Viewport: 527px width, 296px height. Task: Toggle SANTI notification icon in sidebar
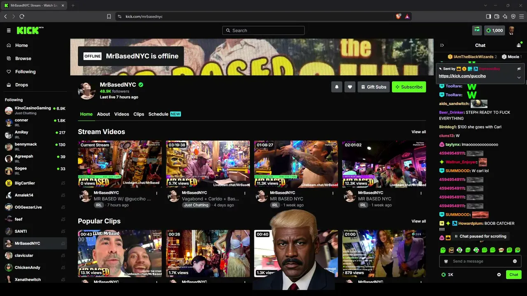point(63,231)
